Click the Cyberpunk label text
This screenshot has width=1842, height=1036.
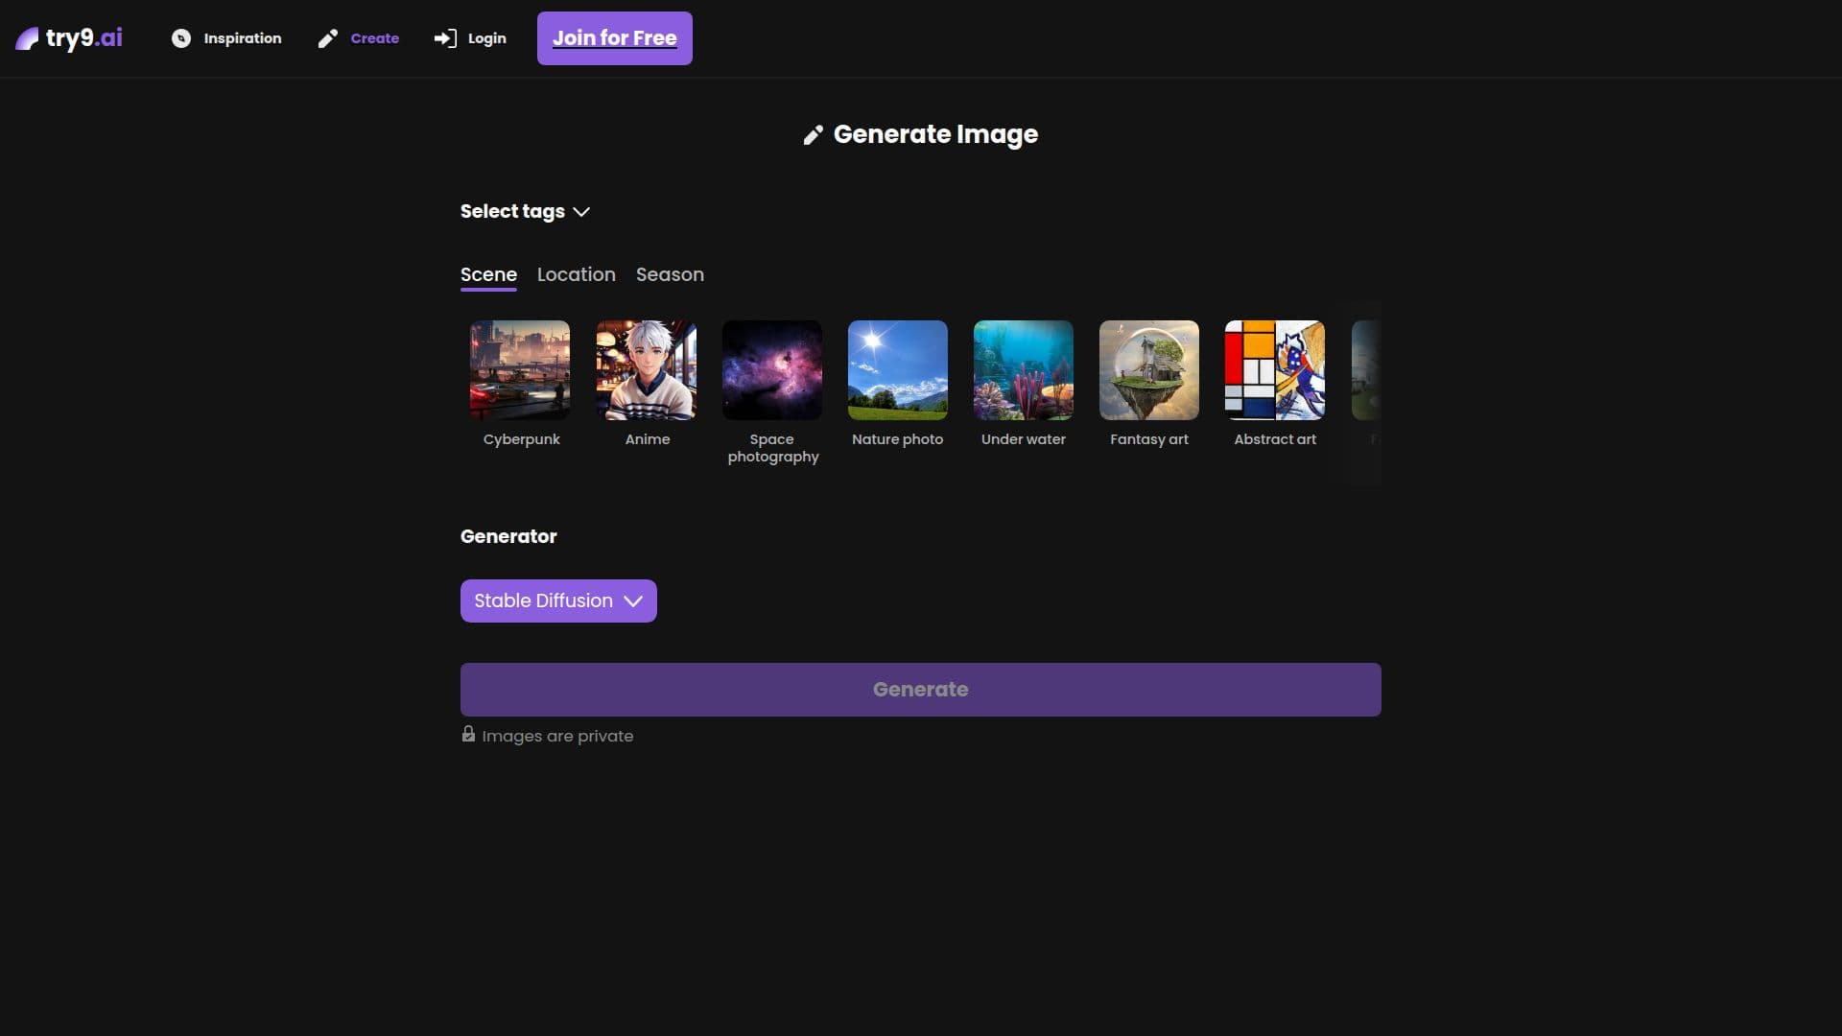tap(521, 439)
